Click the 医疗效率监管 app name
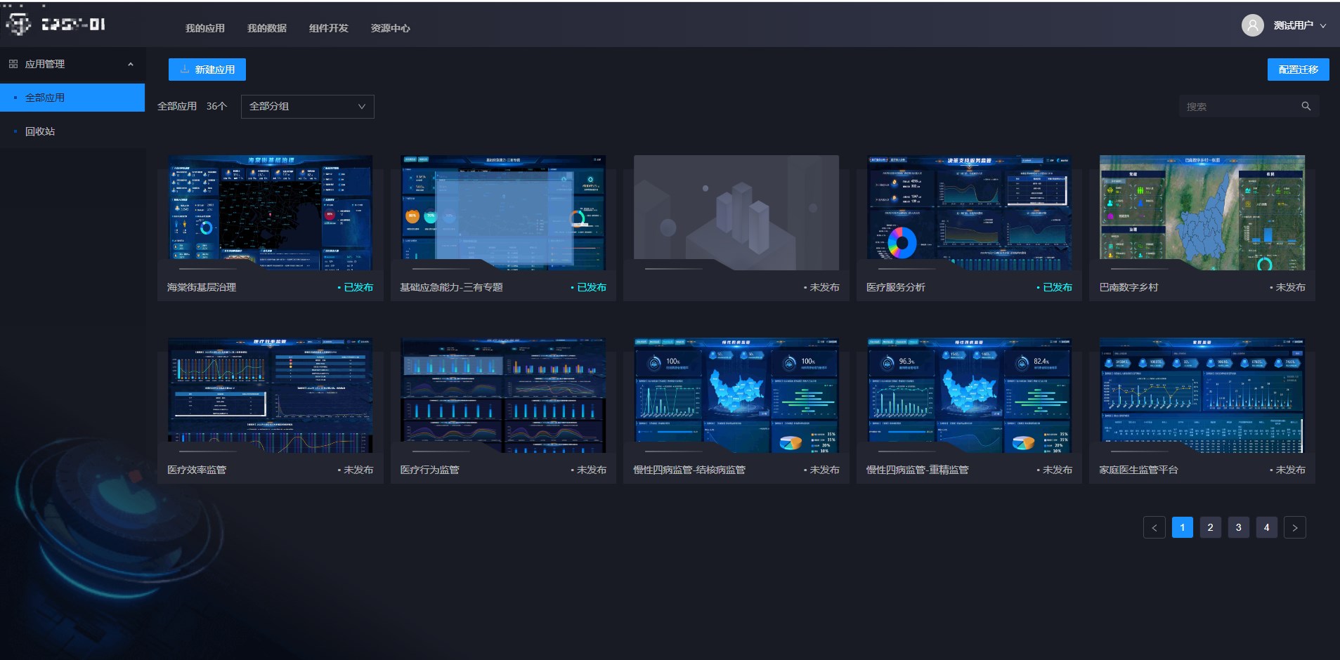 (x=197, y=470)
